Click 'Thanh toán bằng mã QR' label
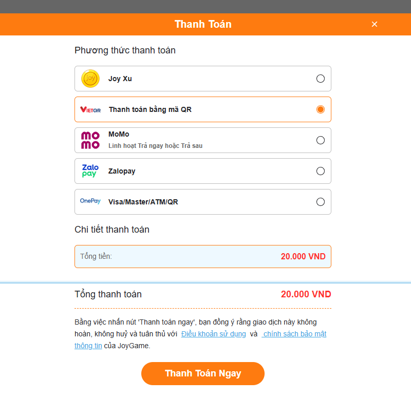411x398 pixels. pos(150,109)
